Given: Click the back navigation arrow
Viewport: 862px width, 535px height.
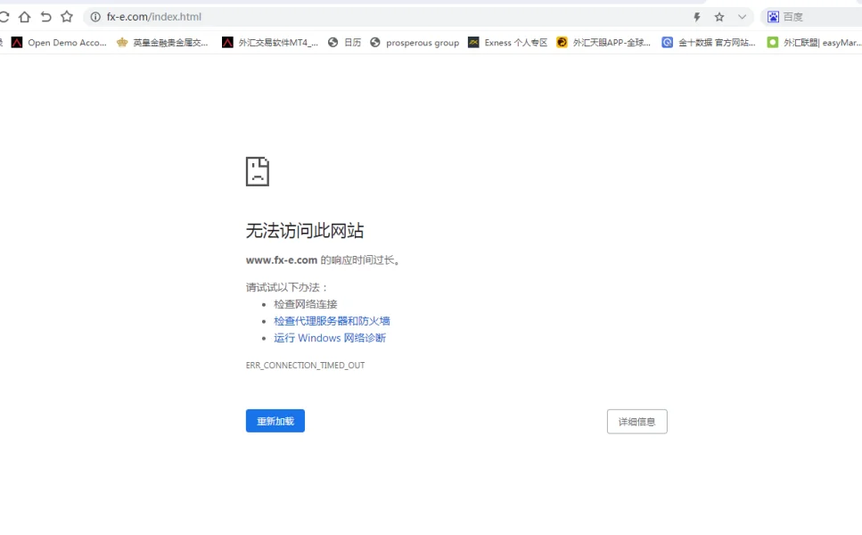Looking at the screenshot, I should 45,16.
